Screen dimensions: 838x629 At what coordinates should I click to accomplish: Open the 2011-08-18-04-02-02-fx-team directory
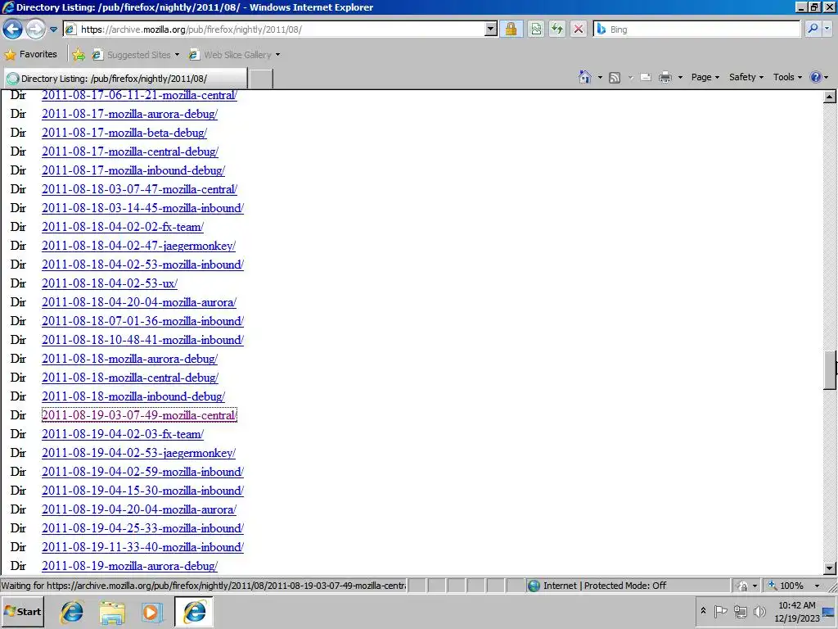click(x=123, y=227)
